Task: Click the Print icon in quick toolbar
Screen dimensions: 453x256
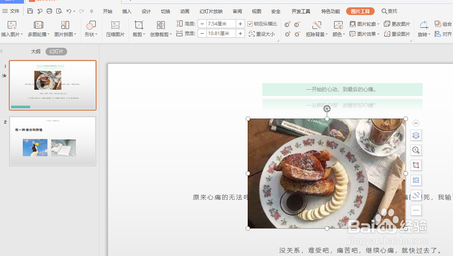Action: point(49,11)
